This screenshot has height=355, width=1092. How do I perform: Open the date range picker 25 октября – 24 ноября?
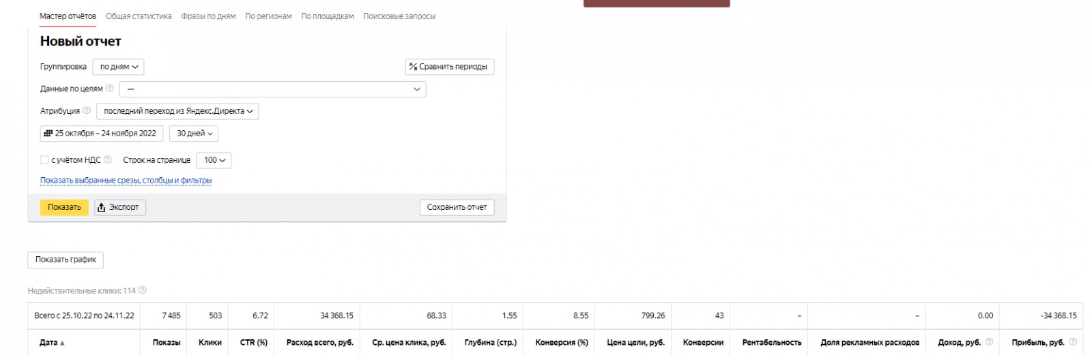[x=101, y=134]
